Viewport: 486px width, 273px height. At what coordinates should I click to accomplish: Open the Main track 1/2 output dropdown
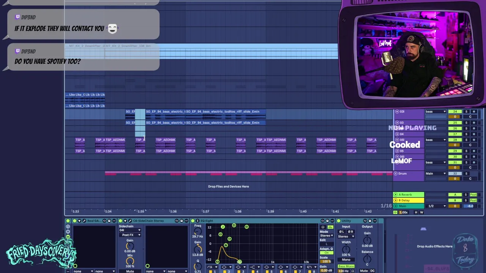436,206
